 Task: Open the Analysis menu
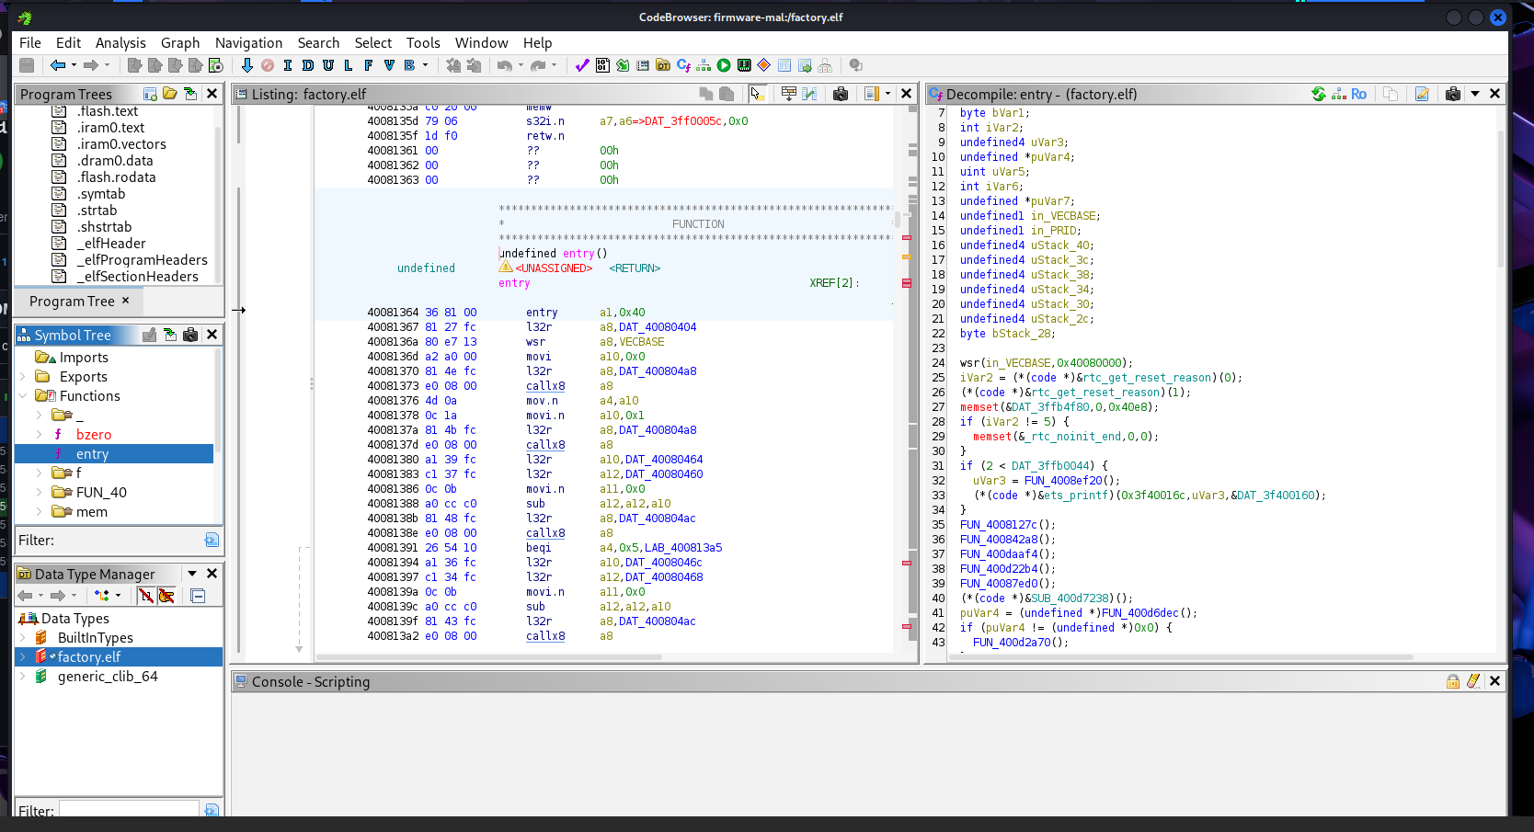click(120, 43)
